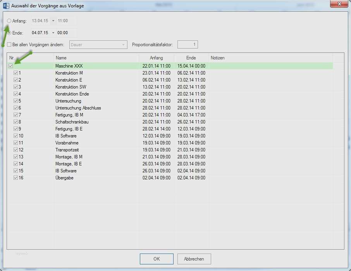Click the Notizen column header
This screenshot has height=271, width=351.
point(271,58)
